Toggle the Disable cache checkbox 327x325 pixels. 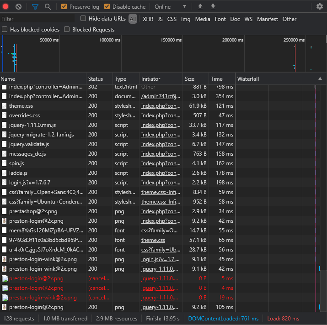click(107, 7)
